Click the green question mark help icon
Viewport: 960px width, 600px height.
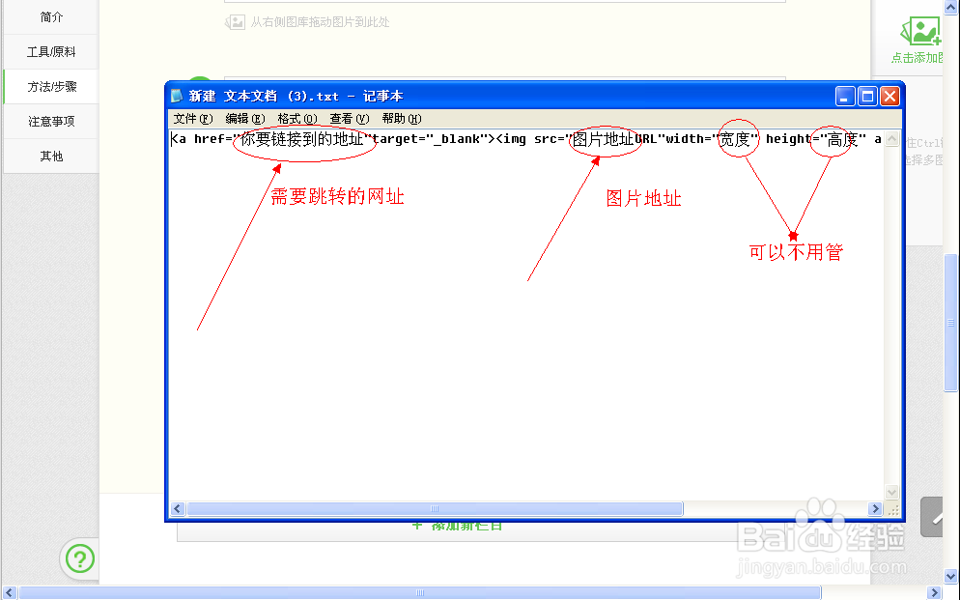pyautogui.click(x=79, y=558)
